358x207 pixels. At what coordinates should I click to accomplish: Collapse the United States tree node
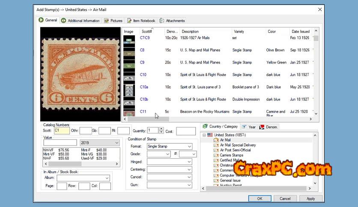tap(204, 135)
